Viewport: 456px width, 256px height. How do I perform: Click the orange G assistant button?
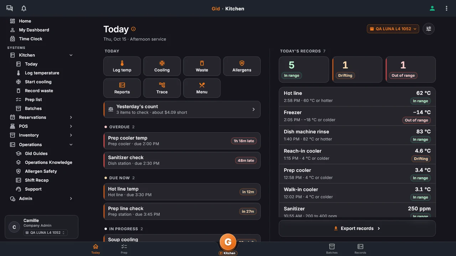[x=228, y=242]
